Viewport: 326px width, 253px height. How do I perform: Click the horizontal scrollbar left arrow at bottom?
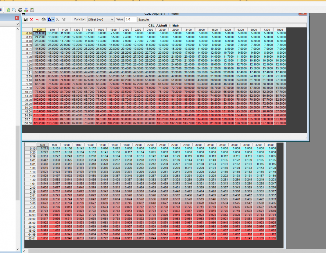click(x=24, y=251)
